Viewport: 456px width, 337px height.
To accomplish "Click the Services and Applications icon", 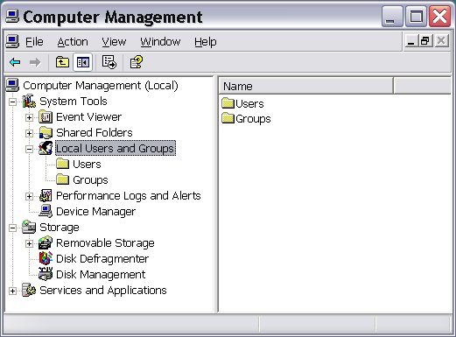I will 29,290.
